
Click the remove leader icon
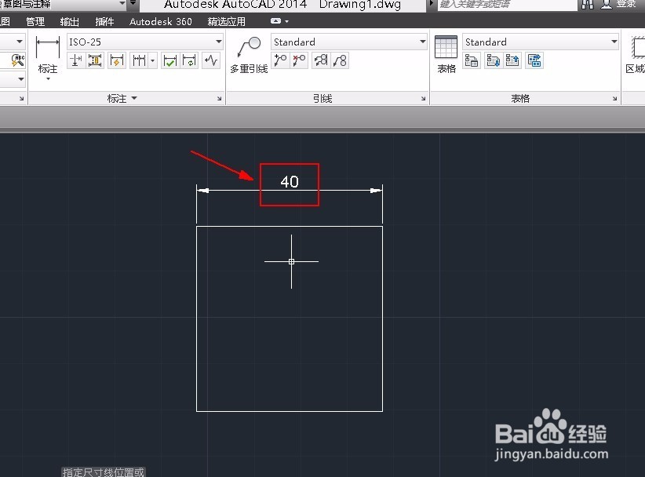point(300,61)
